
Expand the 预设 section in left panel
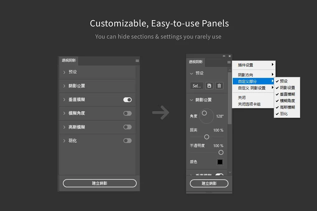pyautogui.click(x=72, y=72)
